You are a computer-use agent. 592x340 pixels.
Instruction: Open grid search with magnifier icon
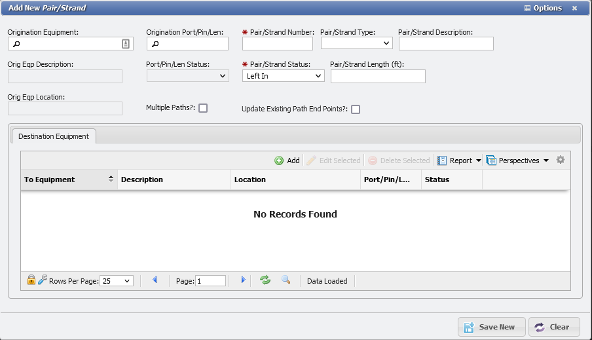click(286, 280)
